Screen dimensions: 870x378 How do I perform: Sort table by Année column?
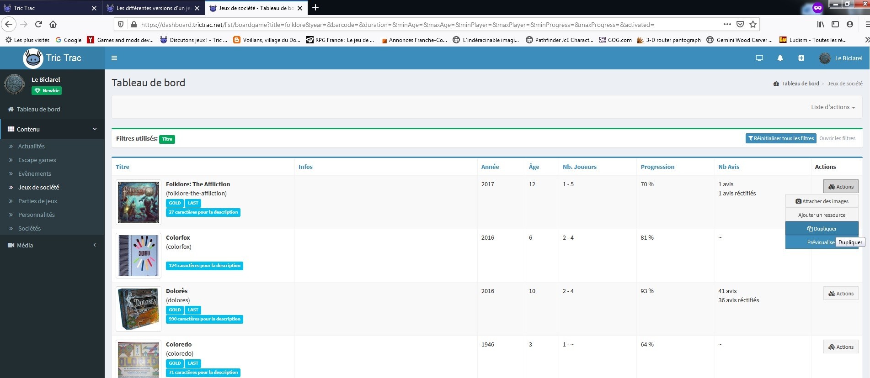[x=490, y=167]
